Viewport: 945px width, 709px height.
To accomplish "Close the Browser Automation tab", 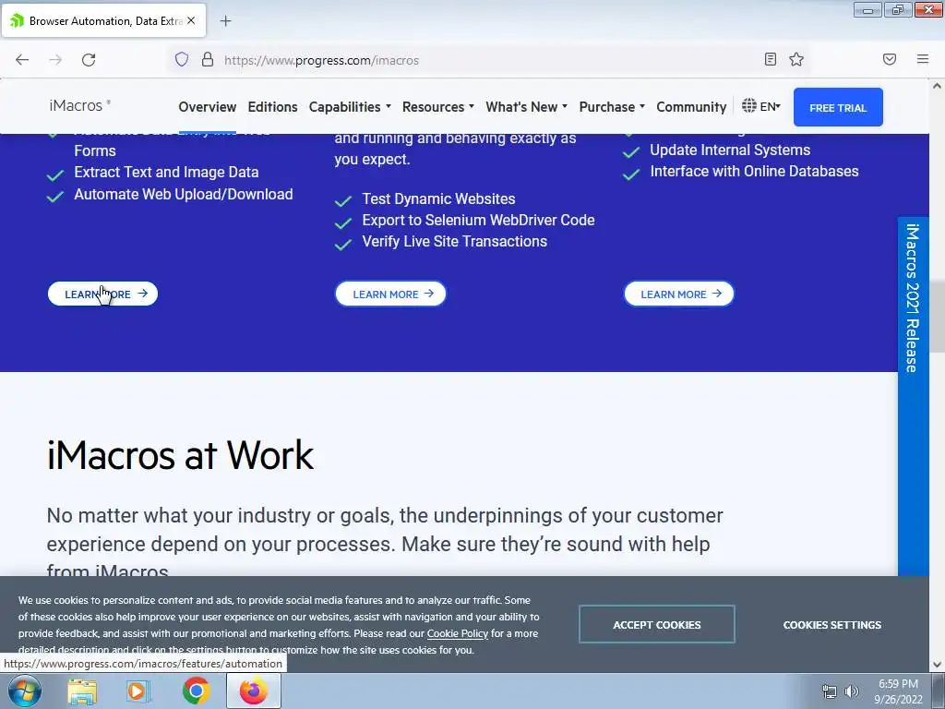I will 191,20.
